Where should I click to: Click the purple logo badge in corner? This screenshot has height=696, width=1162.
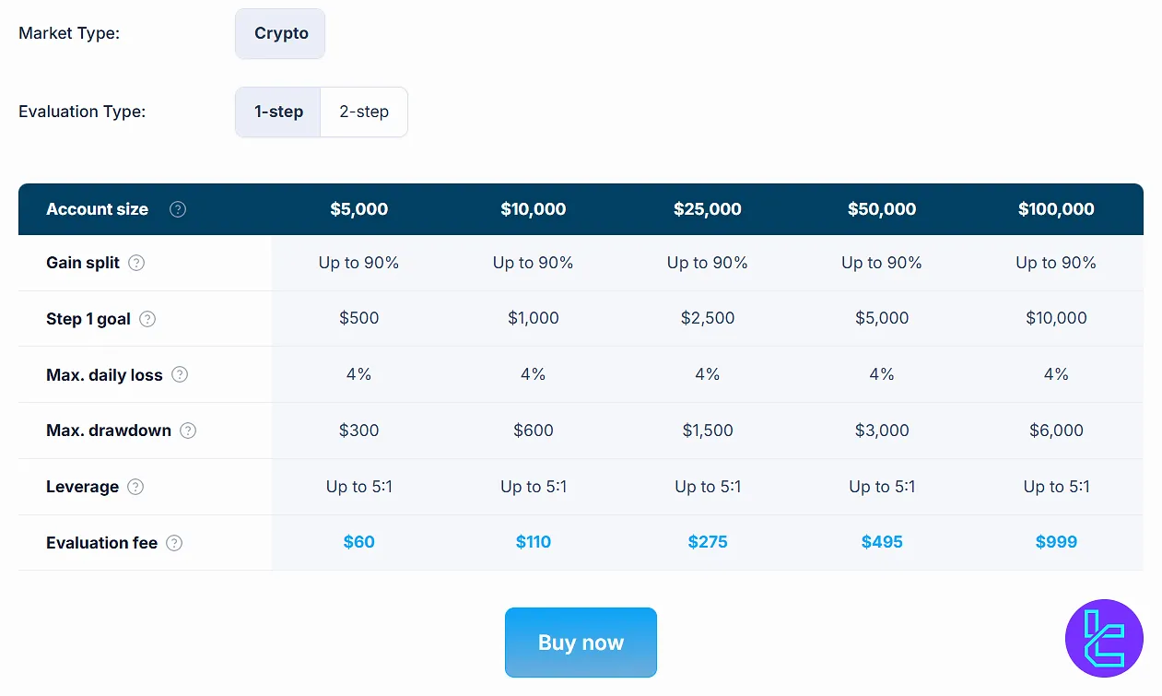[x=1104, y=638]
